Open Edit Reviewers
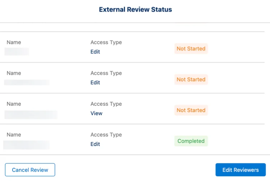Image resolution: width=270 pixels, height=181 pixels. (x=241, y=170)
